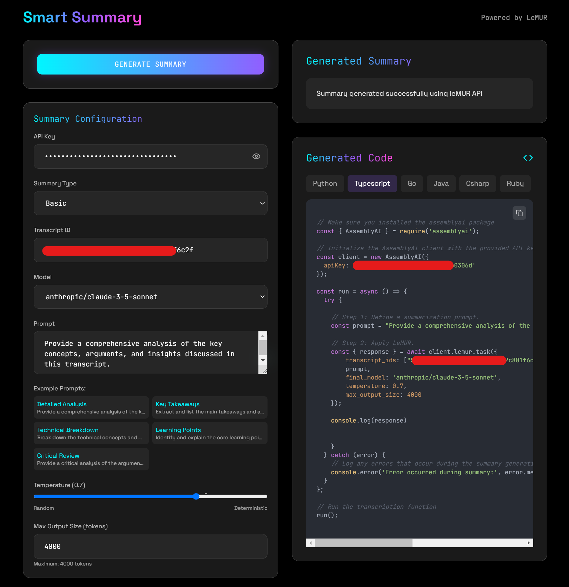Click the 'final_model' code line
This screenshot has height=587, width=569.
pyautogui.click(x=423, y=377)
